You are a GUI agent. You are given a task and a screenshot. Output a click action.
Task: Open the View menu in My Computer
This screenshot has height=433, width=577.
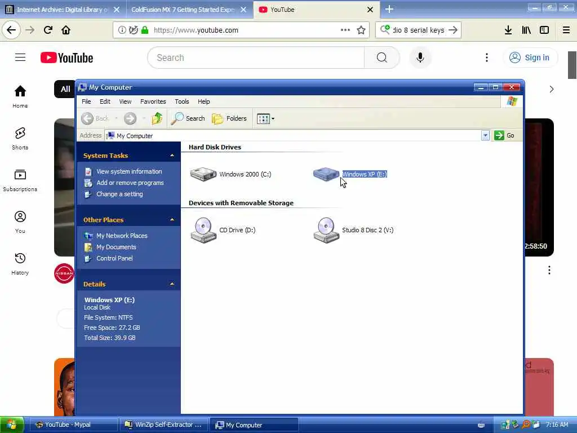125,101
